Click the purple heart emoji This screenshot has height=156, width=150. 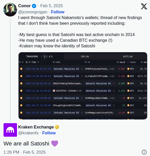[x=55, y=143]
